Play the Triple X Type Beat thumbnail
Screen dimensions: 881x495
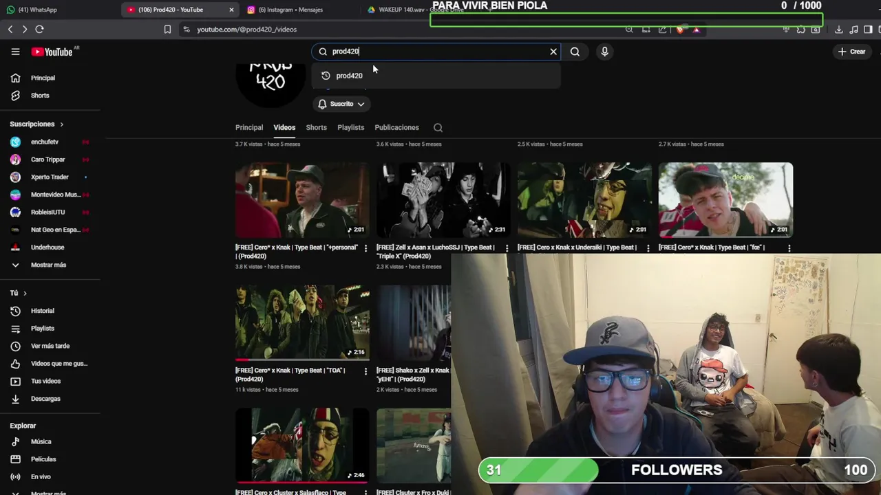(443, 200)
